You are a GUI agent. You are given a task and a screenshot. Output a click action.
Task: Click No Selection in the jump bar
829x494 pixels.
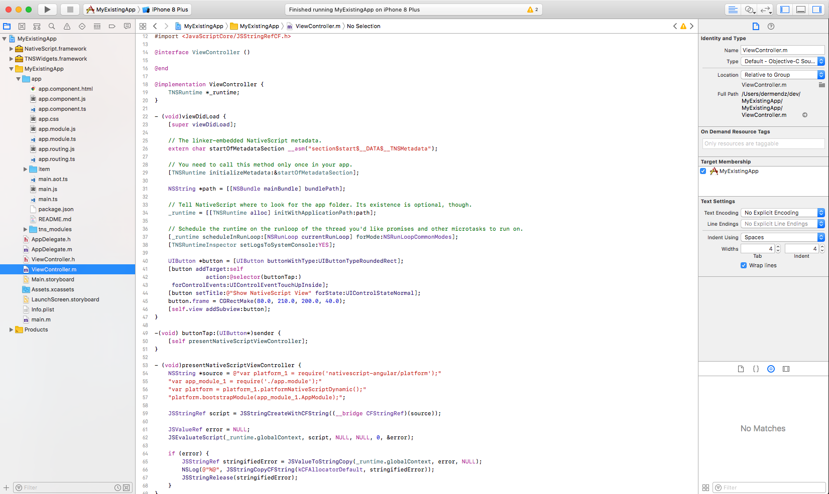pos(364,26)
